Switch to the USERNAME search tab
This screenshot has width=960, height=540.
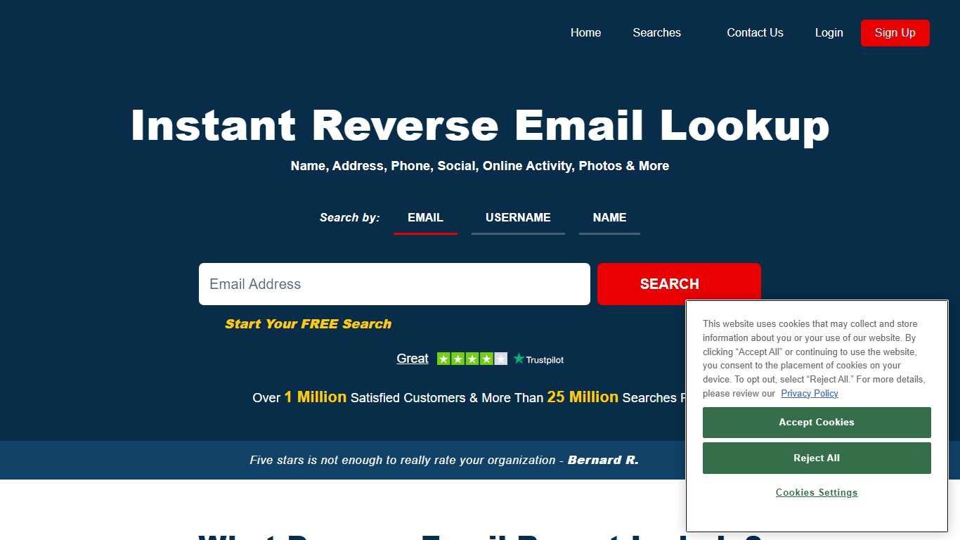click(518, 217)
